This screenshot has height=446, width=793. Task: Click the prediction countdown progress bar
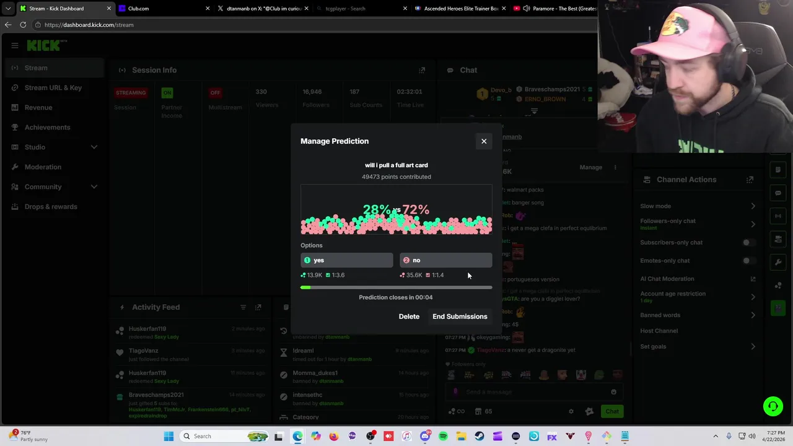pos(396,287)
